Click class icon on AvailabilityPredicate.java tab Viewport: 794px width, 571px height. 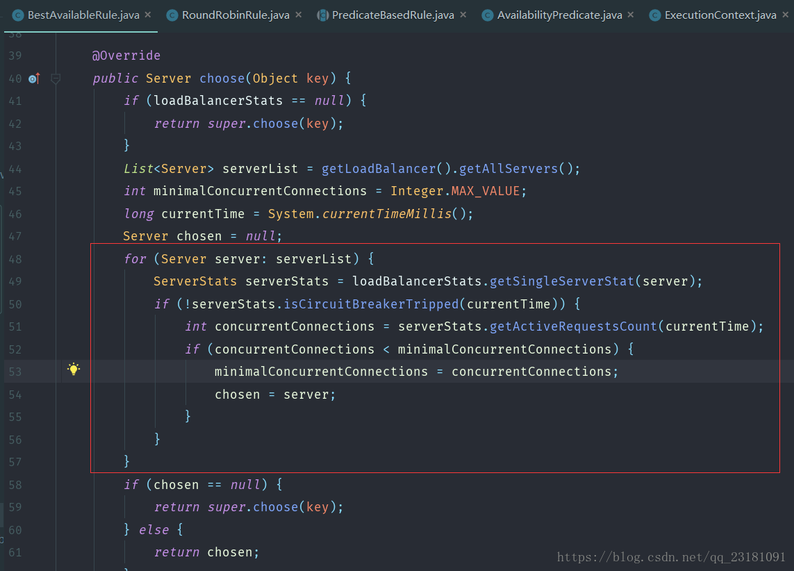pos(487,16)
